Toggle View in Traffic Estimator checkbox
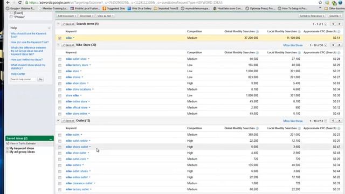This screenshot has width=345, height=194. (8, 143)
